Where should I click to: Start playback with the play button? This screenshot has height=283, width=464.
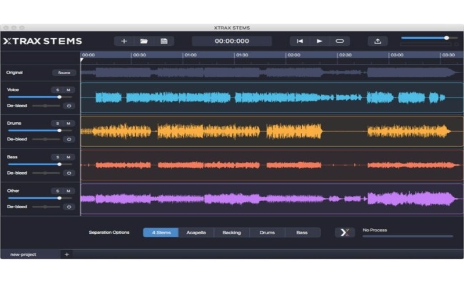point(320,41)
